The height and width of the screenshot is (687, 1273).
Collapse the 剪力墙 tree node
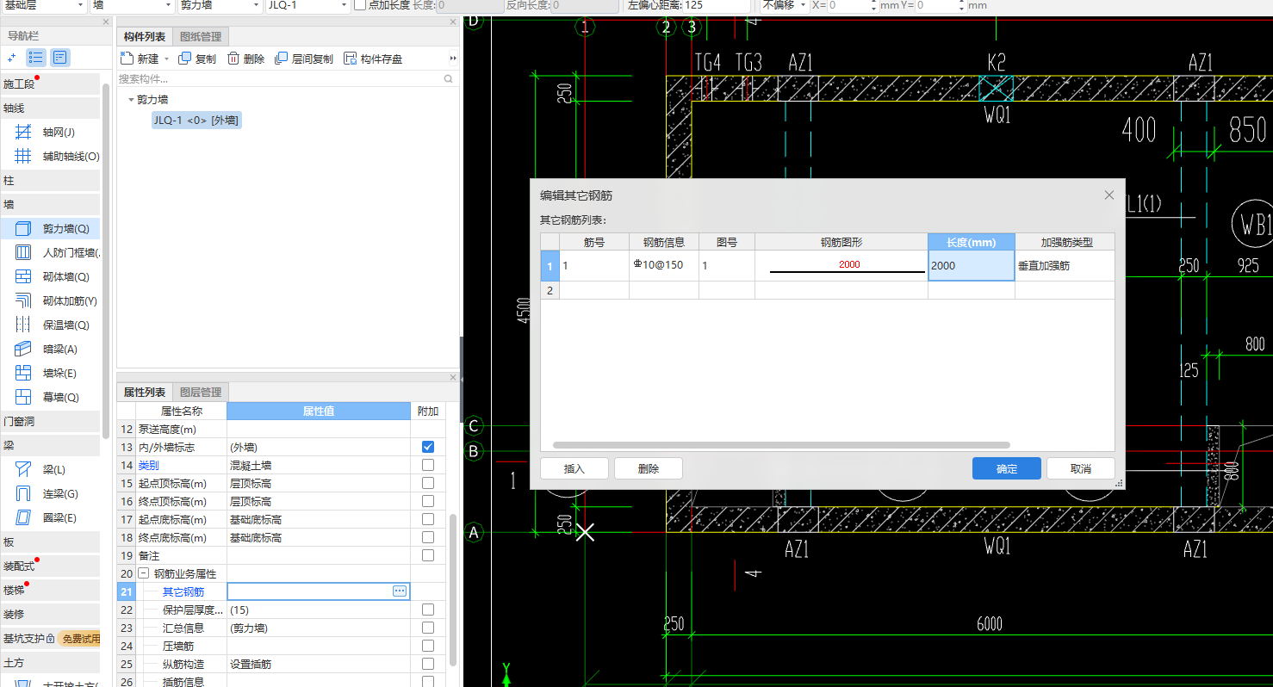[x=131, y=100]
